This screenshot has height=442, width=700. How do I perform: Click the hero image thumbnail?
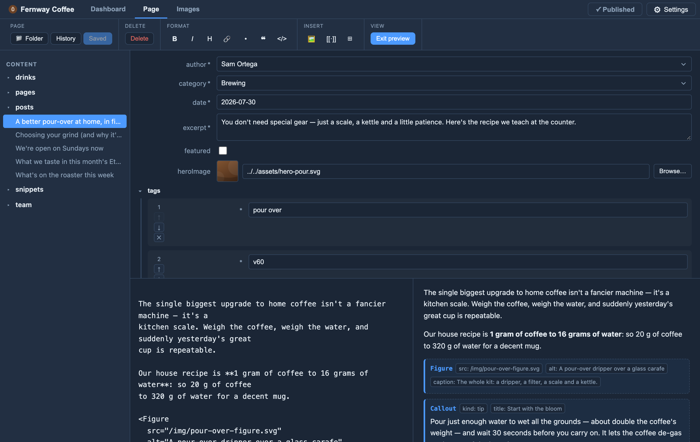coord(227,171)
